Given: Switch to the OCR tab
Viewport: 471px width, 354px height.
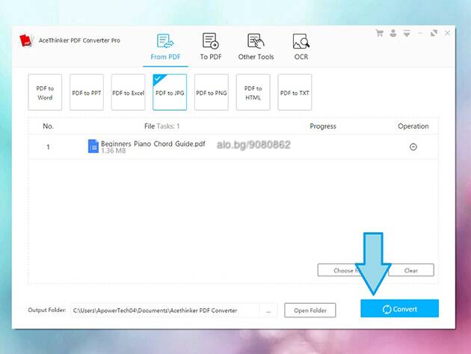Looking at the screenshot, I should (301, 47).
